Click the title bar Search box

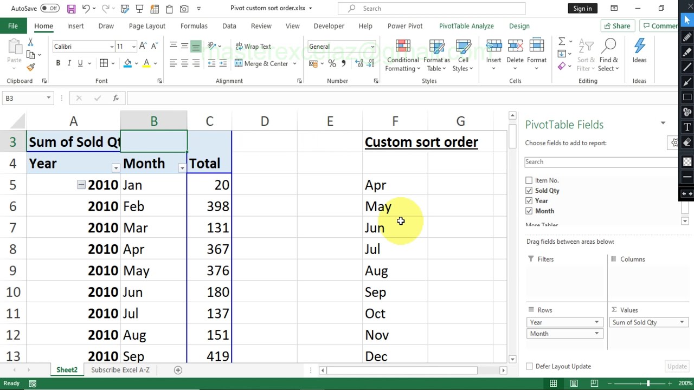point(432,9)
